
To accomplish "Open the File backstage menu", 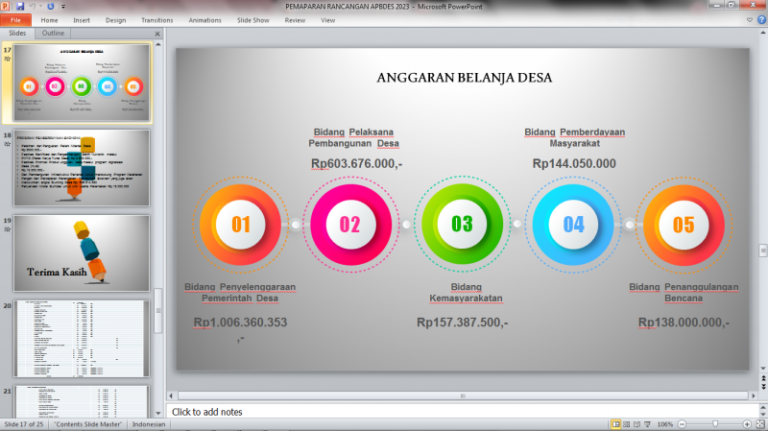I will pos(16,19).
